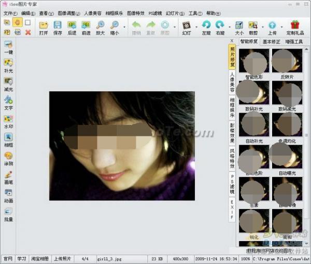
Task: Click the 保存 (Save) floppy icon
Action: pyautogui.click(x=58, y=25)
